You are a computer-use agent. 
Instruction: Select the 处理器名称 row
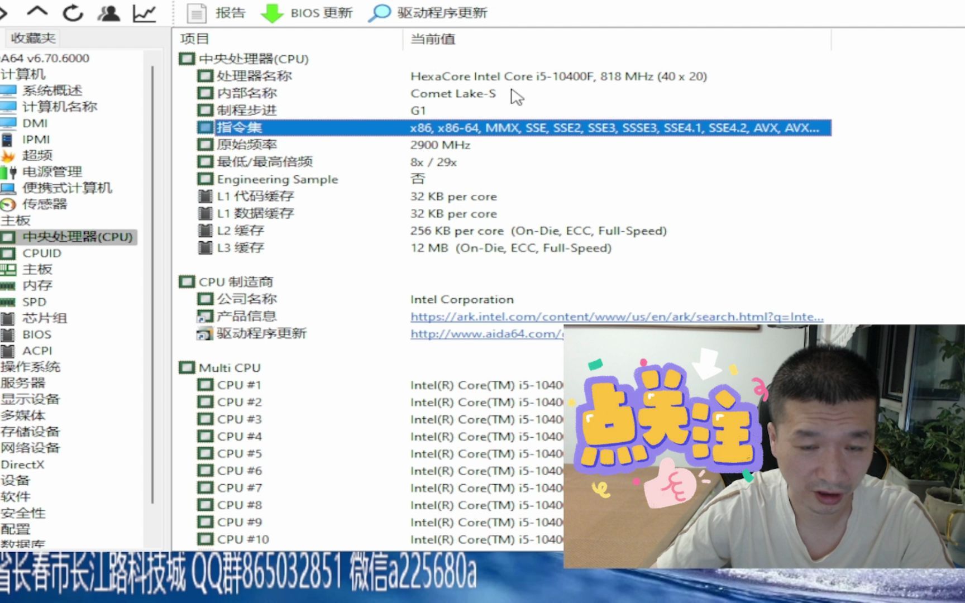[x=514, y=76]
